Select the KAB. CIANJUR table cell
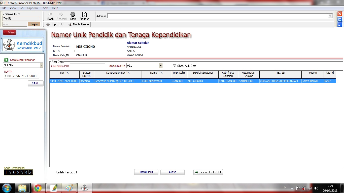This screenshot has width=344, height=193. pyautogui.click(x=228, y=81)
